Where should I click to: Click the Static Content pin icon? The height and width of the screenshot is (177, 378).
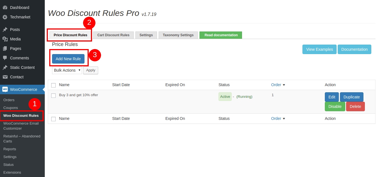click(5, 67)
